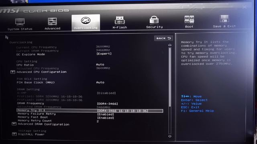Click the BACK button
257x144 pixels.
163,38
